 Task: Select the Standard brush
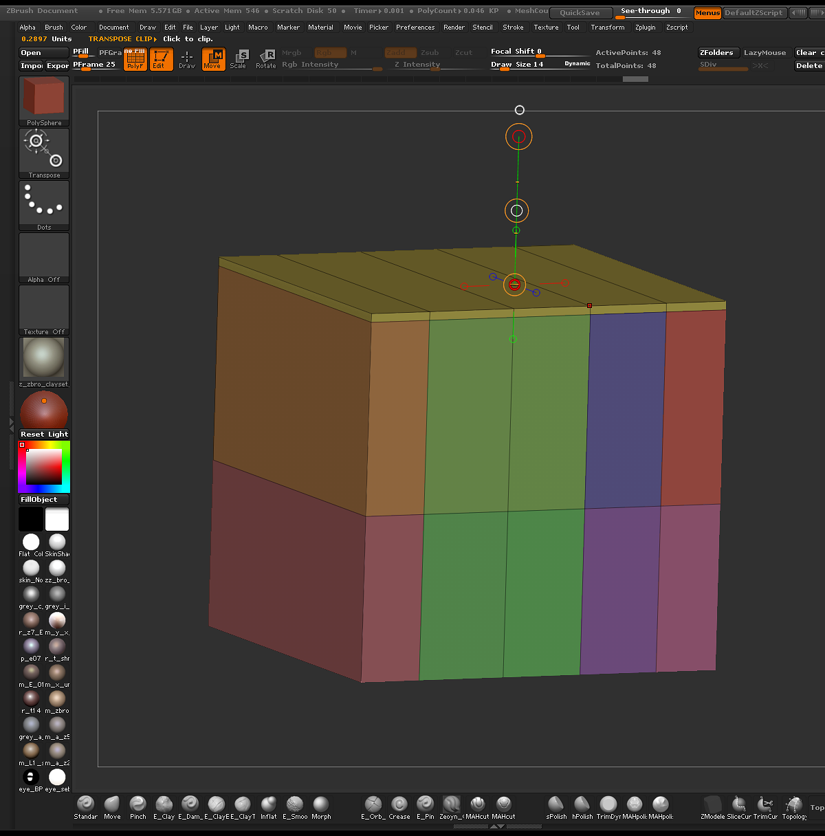click(85, 808)
